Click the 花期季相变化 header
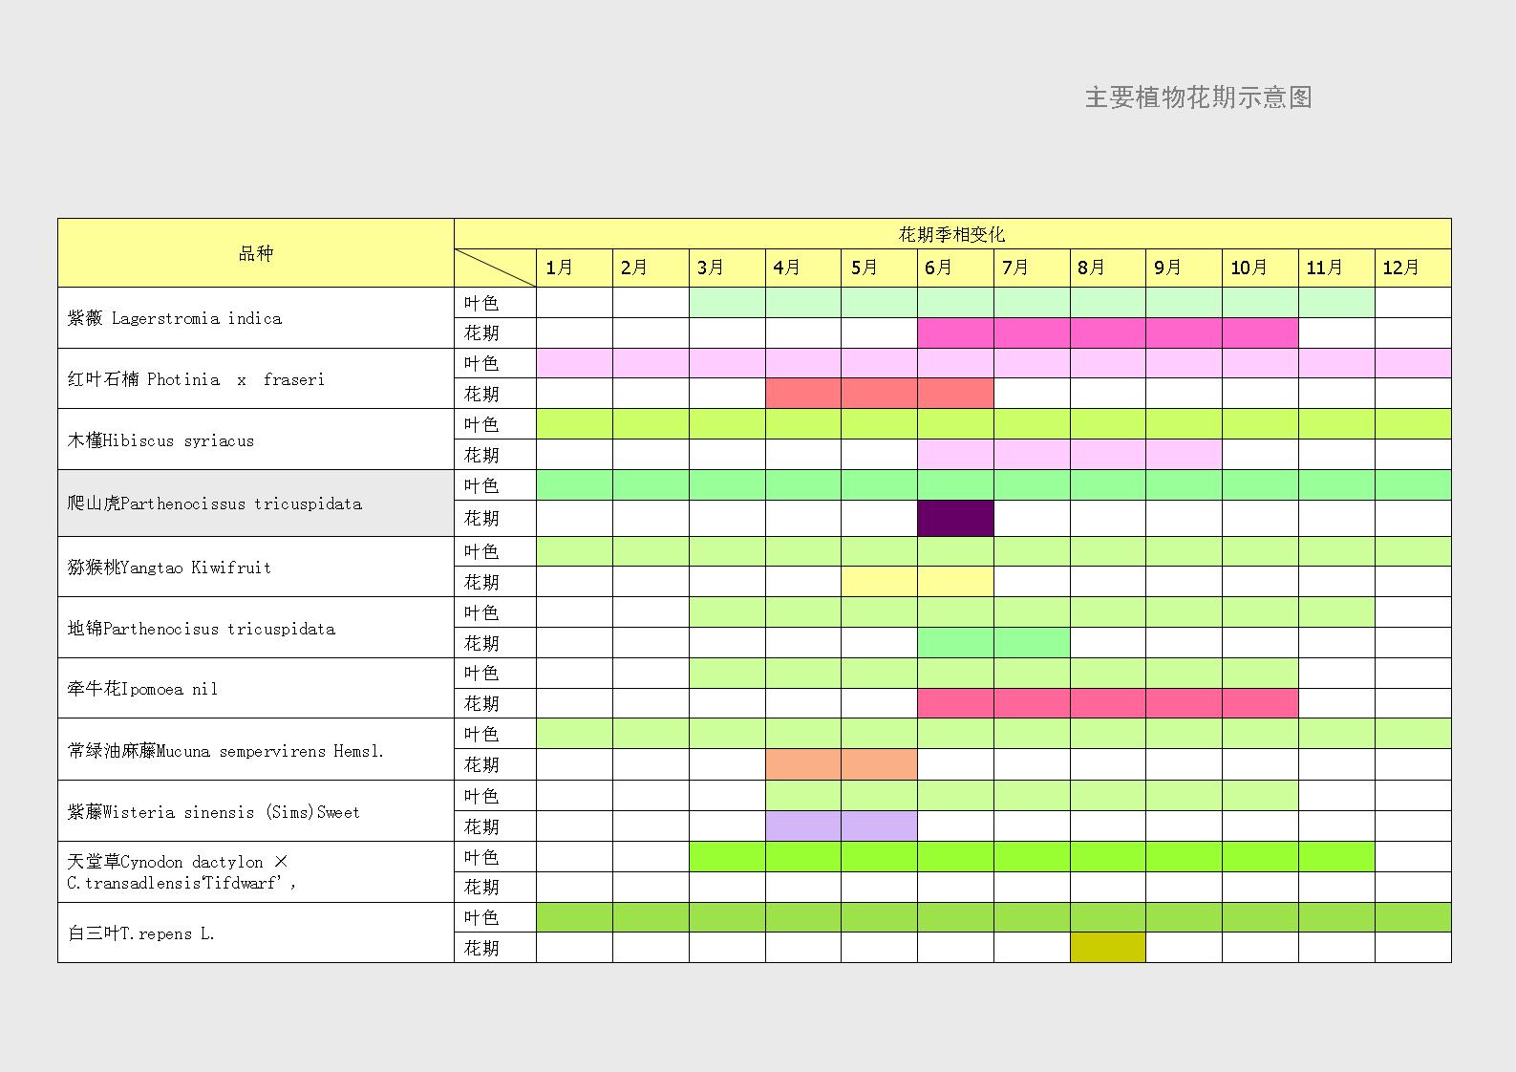This screenshot has width=1516, height=1072. pos(951,234)
